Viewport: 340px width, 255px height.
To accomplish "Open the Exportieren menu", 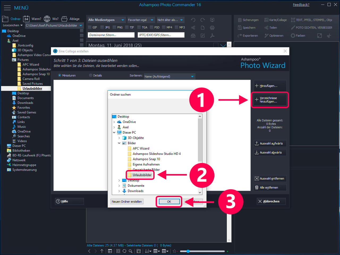I will [x=248, y=36].
